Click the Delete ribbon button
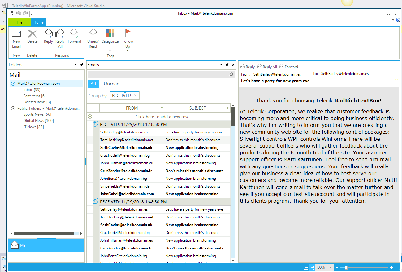Screen dimensions: 402x272 (32, 37)
